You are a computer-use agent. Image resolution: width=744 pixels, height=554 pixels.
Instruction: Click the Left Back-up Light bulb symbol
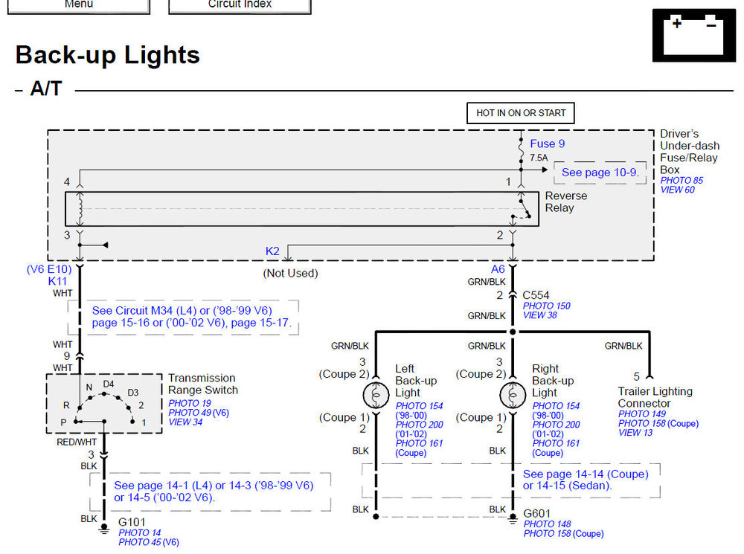click(376, 394)
